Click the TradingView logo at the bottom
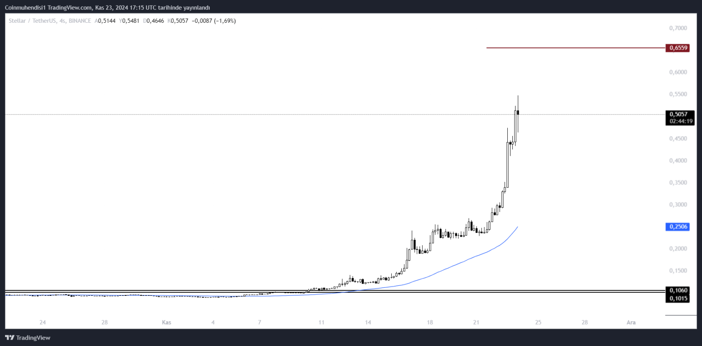The image size is (702, 346). click(27, 338)
